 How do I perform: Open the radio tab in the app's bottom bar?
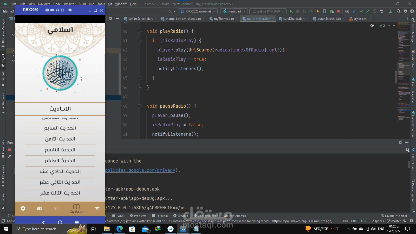tap(40, 208)
